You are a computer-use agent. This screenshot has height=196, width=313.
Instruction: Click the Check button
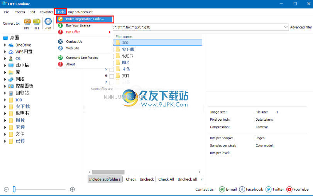tap(131, 179)
